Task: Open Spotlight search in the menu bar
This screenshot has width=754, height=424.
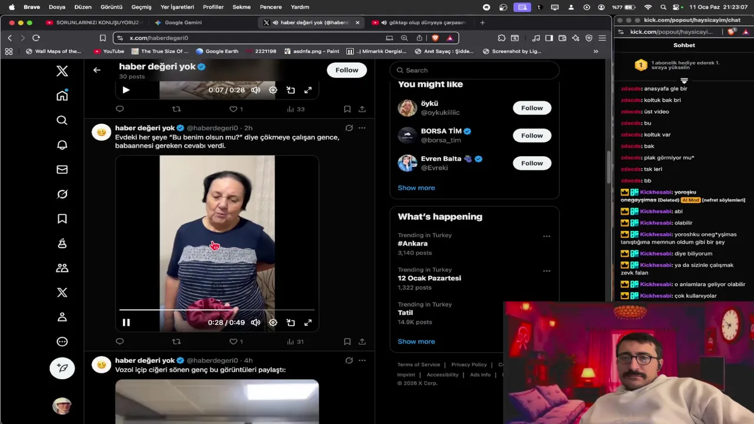Action: click(663, 7)
